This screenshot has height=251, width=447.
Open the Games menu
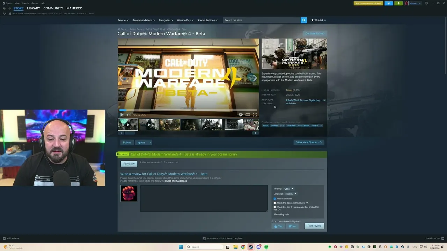point(35,3)
